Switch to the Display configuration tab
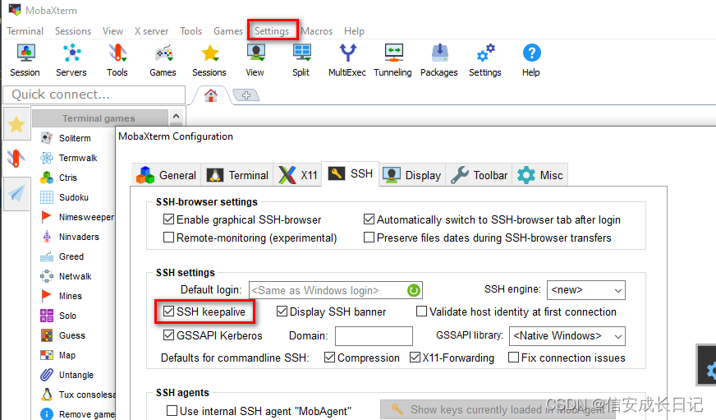716x420 pixels. click(x=412, y=175)
